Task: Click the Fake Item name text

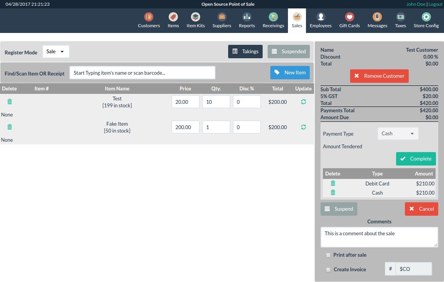Action: pos(117,124)
